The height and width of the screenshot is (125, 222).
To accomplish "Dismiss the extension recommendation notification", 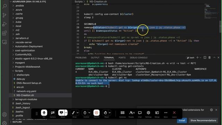I will point(216,110).
